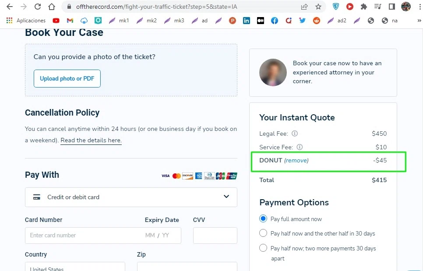Bookmark this page with the star icon
The height and width of the screenshot is (271, 423).
pyautogui.click(x=318, y=7)
